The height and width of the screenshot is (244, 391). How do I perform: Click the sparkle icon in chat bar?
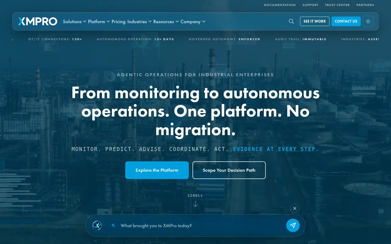pyautogui.click(x=113, y=225)
